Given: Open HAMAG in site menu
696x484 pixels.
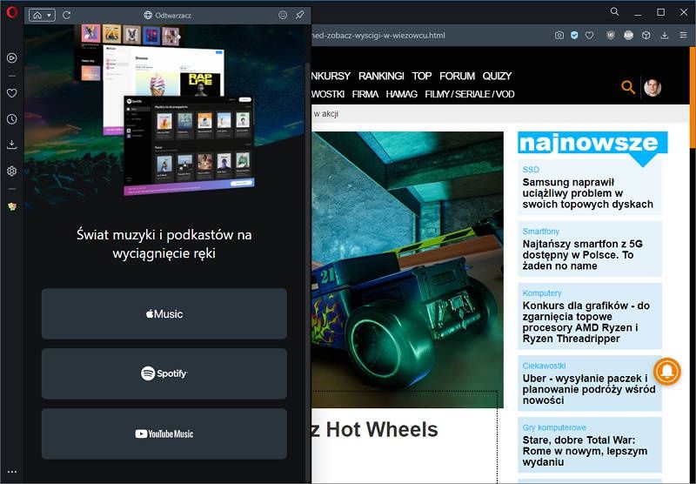Looking at the screenshot, I should pos(402,94).
